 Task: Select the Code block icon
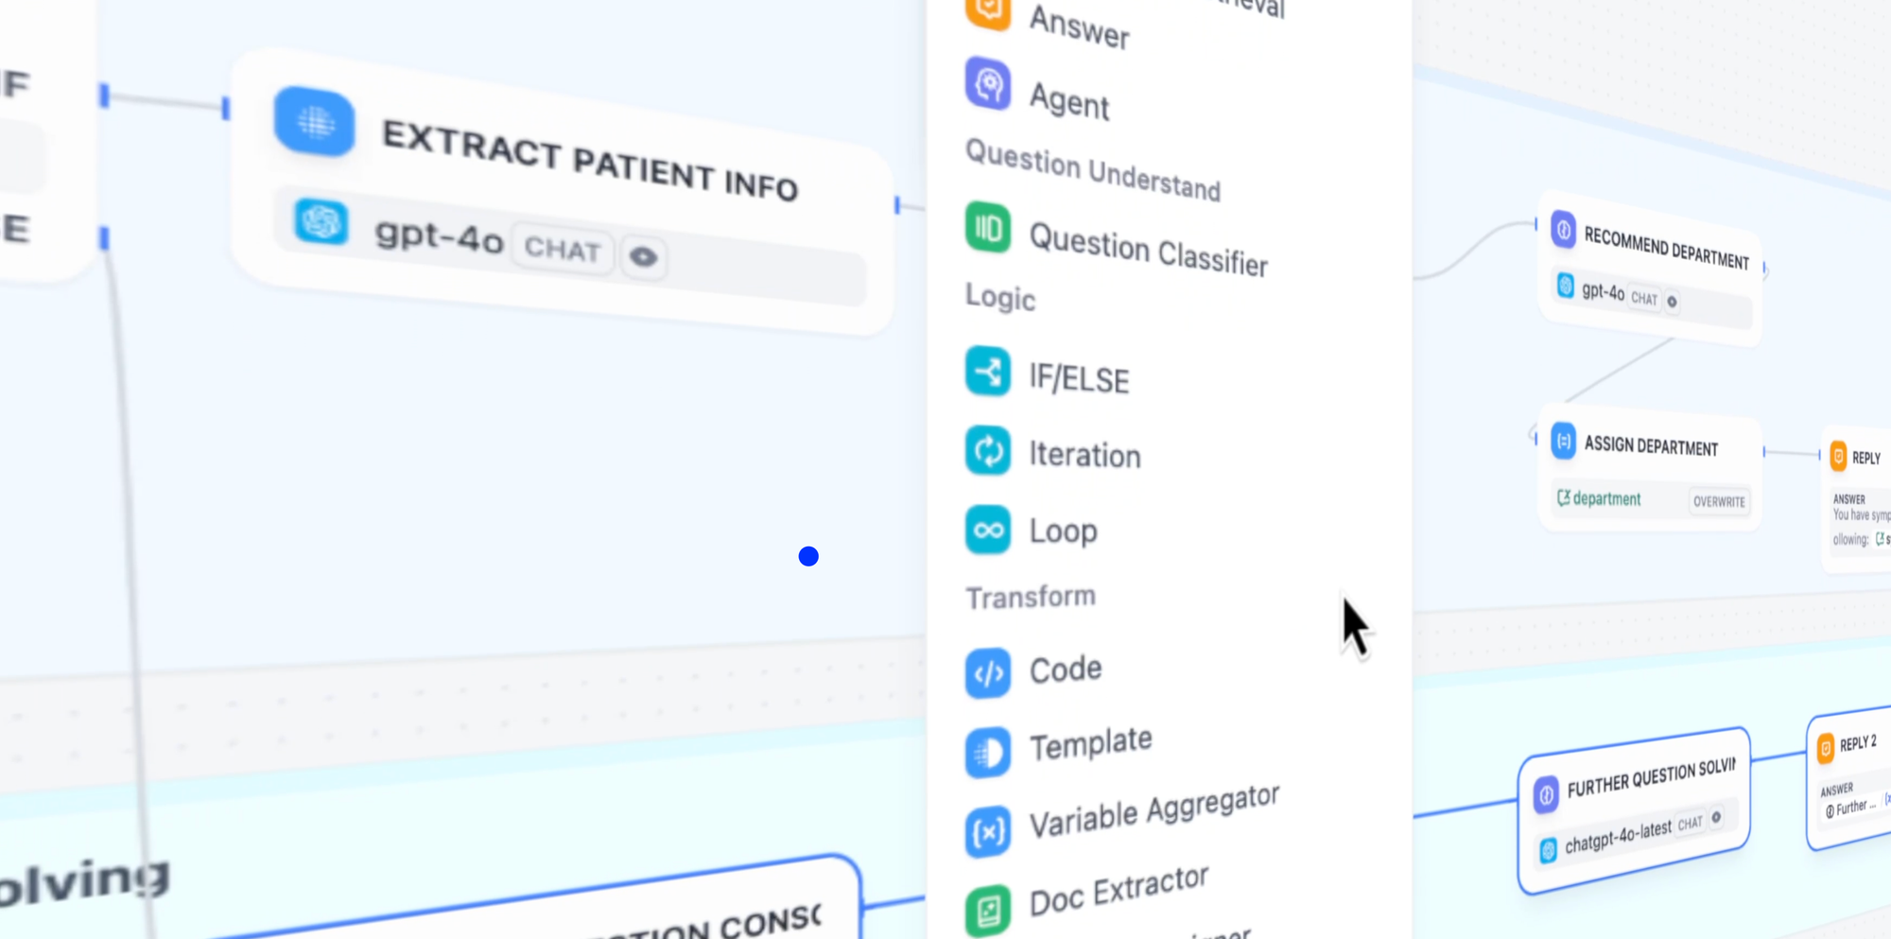988,673
